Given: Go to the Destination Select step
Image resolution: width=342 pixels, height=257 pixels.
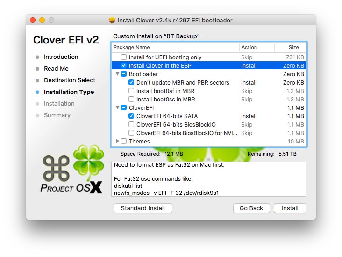Looking at the screenshot, I should pyautogui.click(x=70, y=80).
